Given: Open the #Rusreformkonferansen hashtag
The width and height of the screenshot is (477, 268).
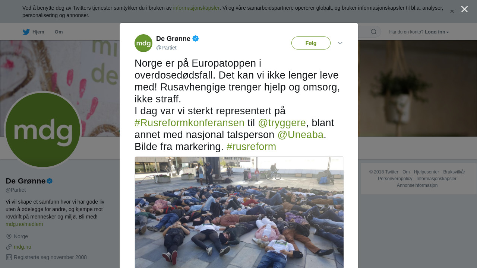Looking at the screenshot, I should pyautogui.click(x=189, y=123).
